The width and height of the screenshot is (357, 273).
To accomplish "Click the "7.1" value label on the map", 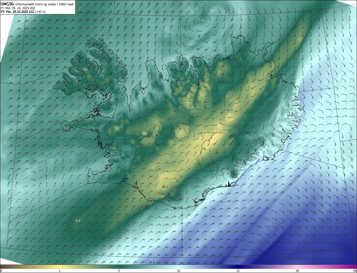I will (x=71, y=76).
